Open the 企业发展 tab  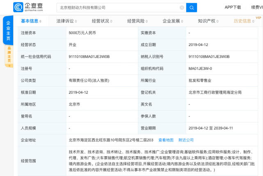click(171, 21)
